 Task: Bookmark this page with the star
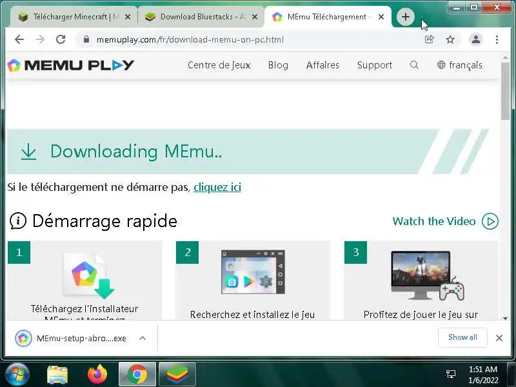point(450,39)
